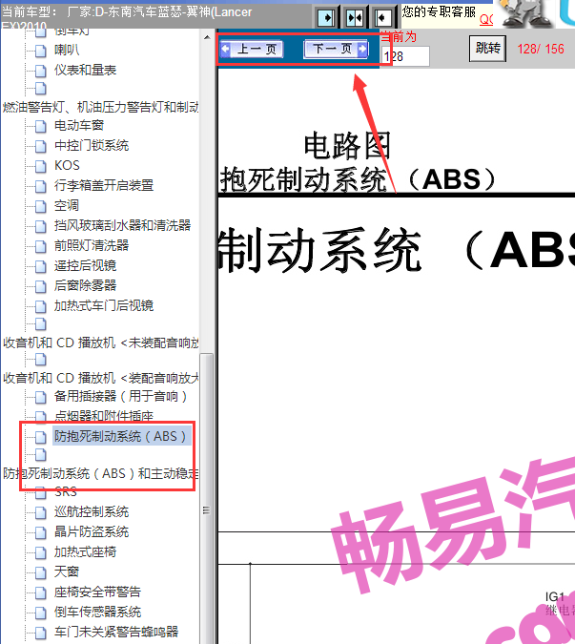Click the collapse-left panel arrow icon
Image resolution: width=575 pixels, height=644 pixels.
382,18
